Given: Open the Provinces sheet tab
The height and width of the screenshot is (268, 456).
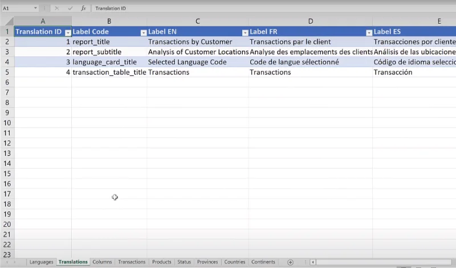Looking at the screenshot, I should [x=207, y=262].
